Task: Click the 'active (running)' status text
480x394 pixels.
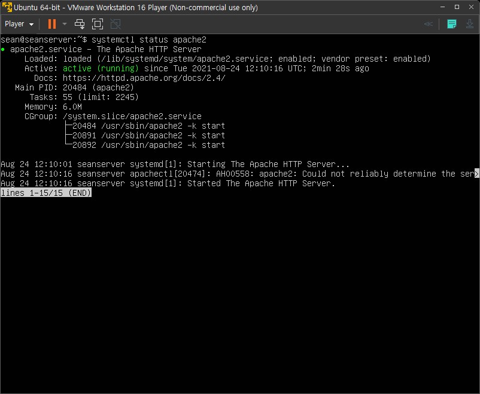Action: 101,68
